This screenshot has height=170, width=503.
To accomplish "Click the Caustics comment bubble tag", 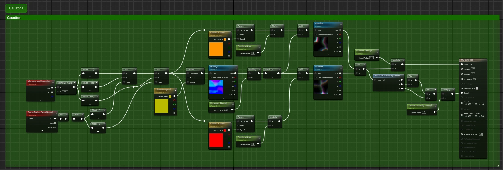I will coord(16,8).
